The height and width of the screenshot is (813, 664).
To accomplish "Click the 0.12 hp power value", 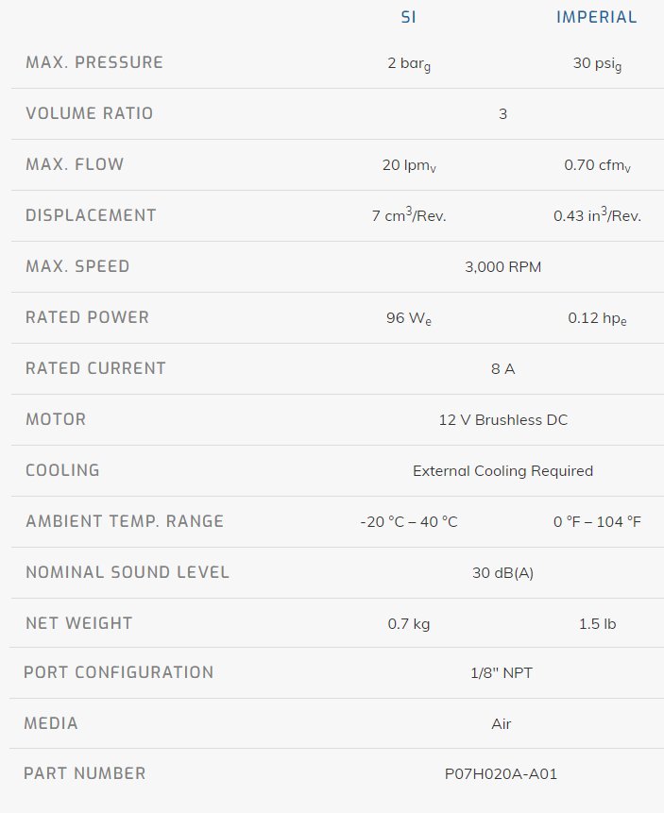I will [x=597, y=318].
